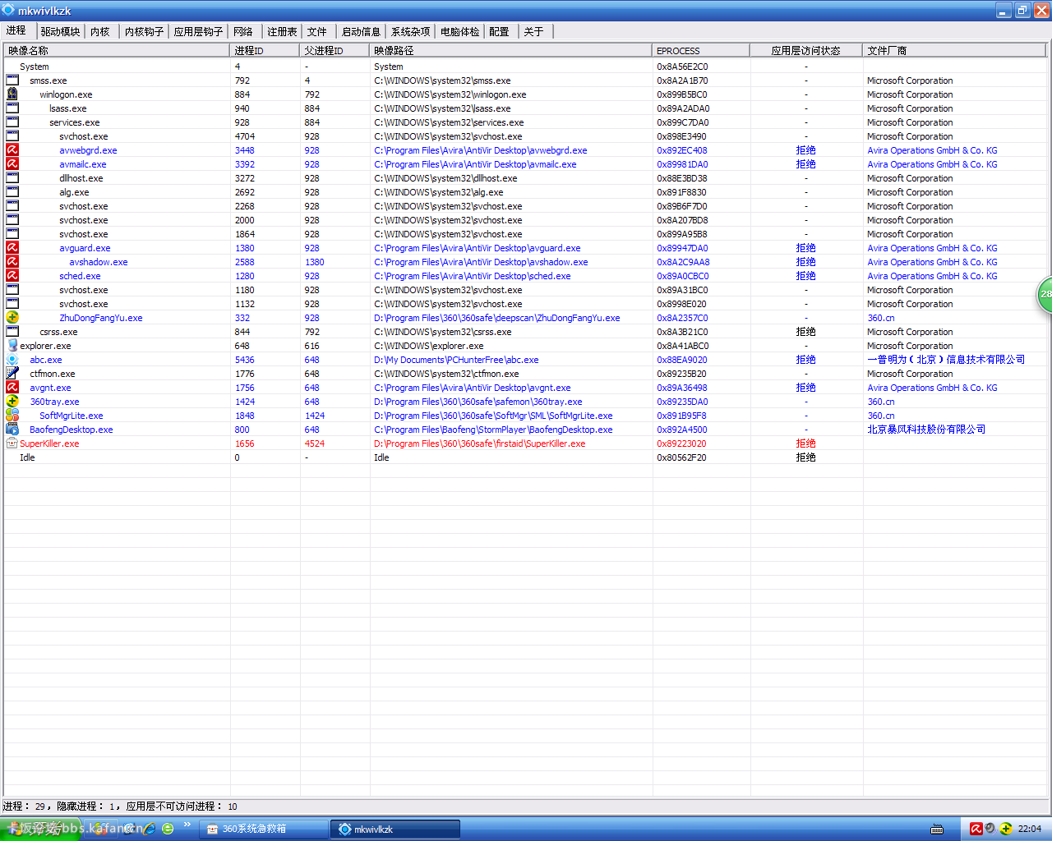1052x841 pixels.
Task: Click the lsass.exe row icon
Action: [x=12, y=108]
